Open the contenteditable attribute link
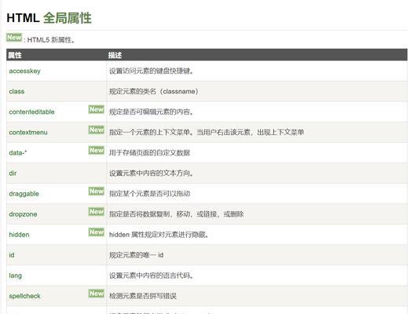 click(x=31, y=112)
